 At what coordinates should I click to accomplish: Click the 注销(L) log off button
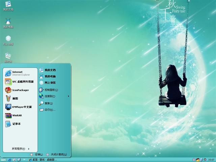(36, 155)
